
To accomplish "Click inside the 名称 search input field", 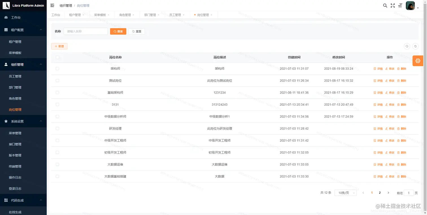I will point(86,31).
